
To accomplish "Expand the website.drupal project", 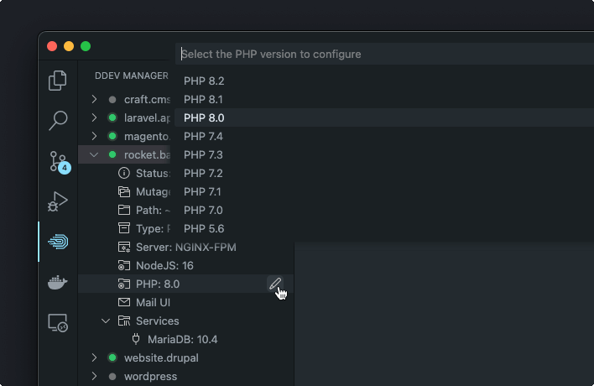I will [x=94, y=358].
